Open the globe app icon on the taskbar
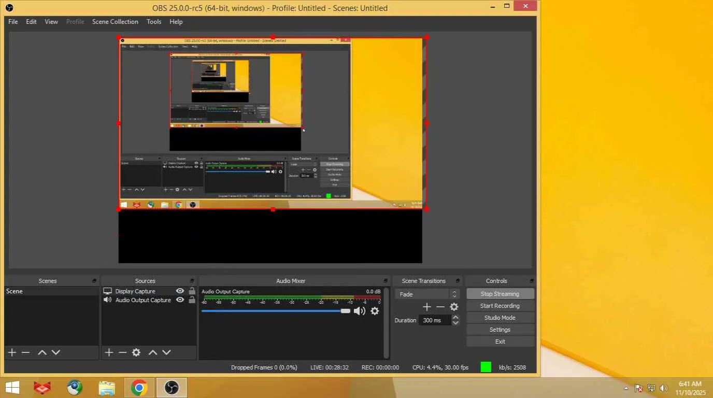 point(75,388)
